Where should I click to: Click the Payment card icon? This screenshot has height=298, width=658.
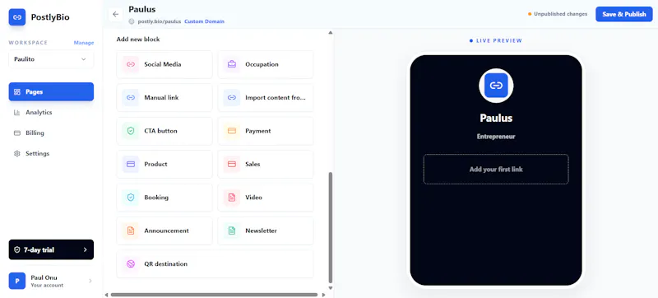pyautogui.click(x=232, y=131)
